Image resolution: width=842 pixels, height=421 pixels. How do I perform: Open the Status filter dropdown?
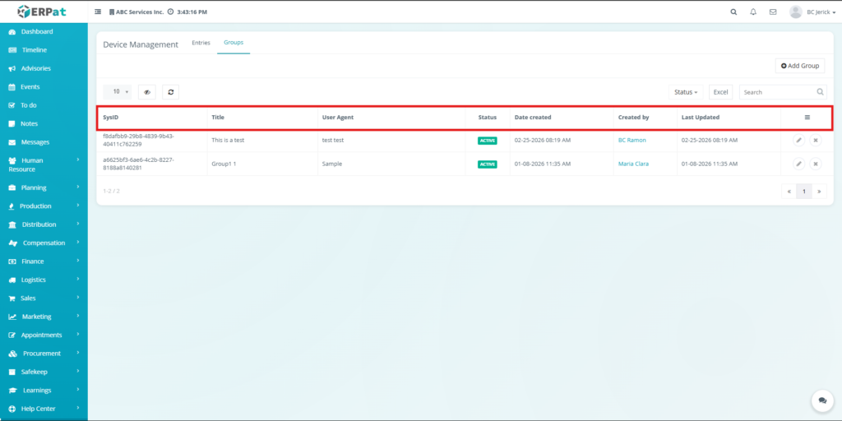686,92
